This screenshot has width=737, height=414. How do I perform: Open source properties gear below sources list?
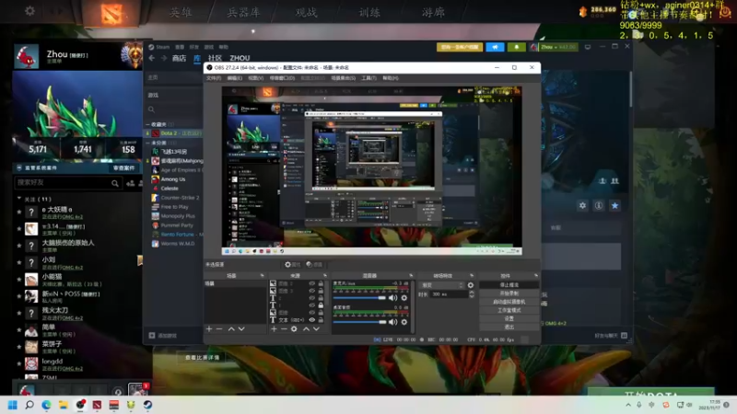pos(294,329)
